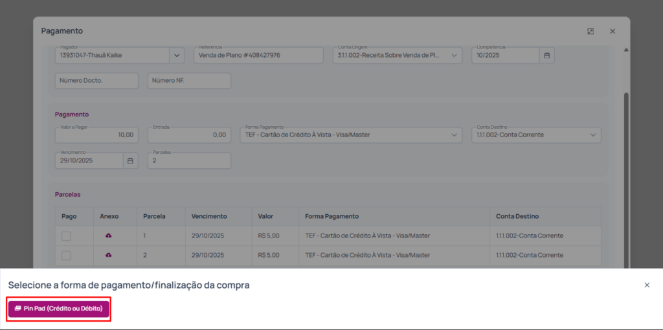The width and height of the screenshot is (663, 330).
Task: Close the payment method selection panel
Action: 646,285
